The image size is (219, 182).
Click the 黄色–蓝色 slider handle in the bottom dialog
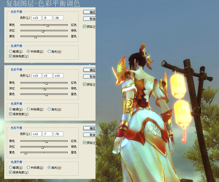(x=26, y=153)
